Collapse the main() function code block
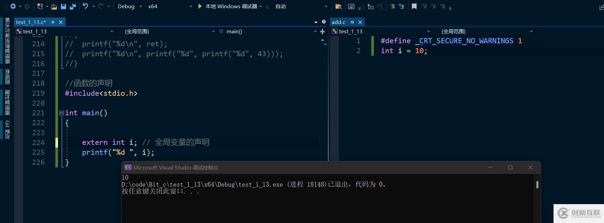 pos(61,113)
